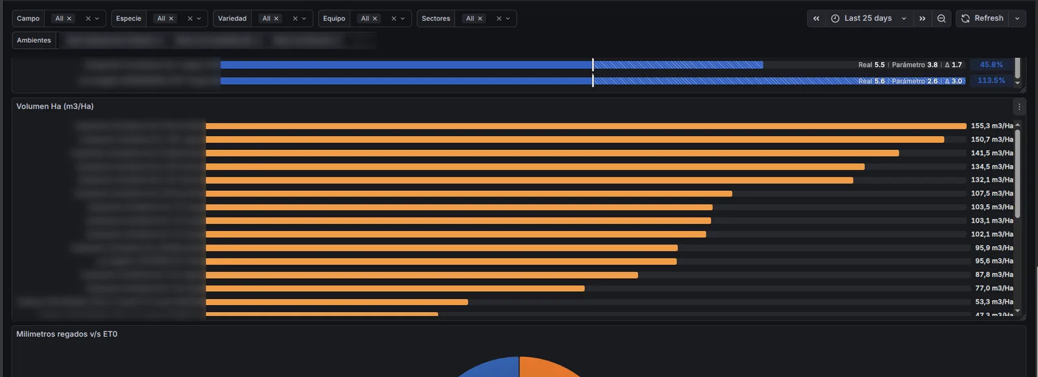1038x377 pixels.
Task: Remove the All chip from Campo filter
Action: pyautogui.click(x=69, y=19)
